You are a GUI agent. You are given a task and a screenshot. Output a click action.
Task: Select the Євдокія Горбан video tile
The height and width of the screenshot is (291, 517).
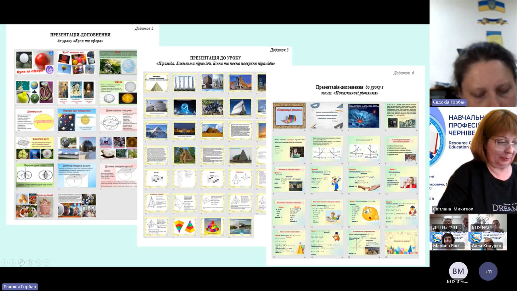[473, 53]
